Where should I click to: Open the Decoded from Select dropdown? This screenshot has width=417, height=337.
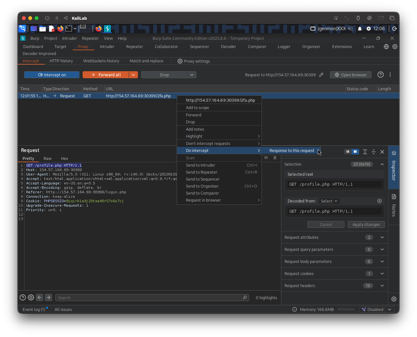click(329, 201)
